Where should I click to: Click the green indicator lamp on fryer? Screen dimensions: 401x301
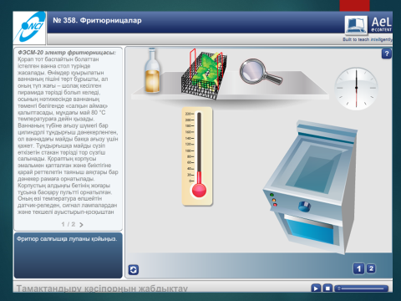[x=272, y=195]
